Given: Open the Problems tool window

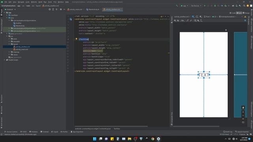Looking at the screenshot, I should 34,132.
